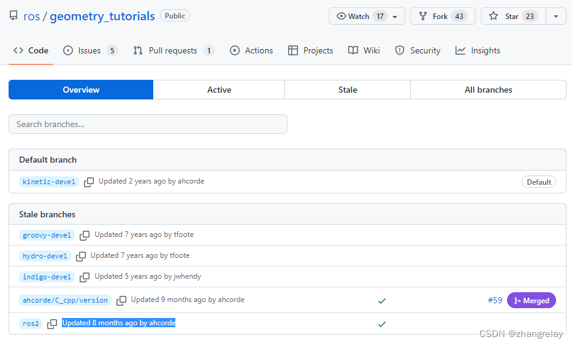Open the Pull requests tab
The image size is (572, 345).
(x=174, y=50)
